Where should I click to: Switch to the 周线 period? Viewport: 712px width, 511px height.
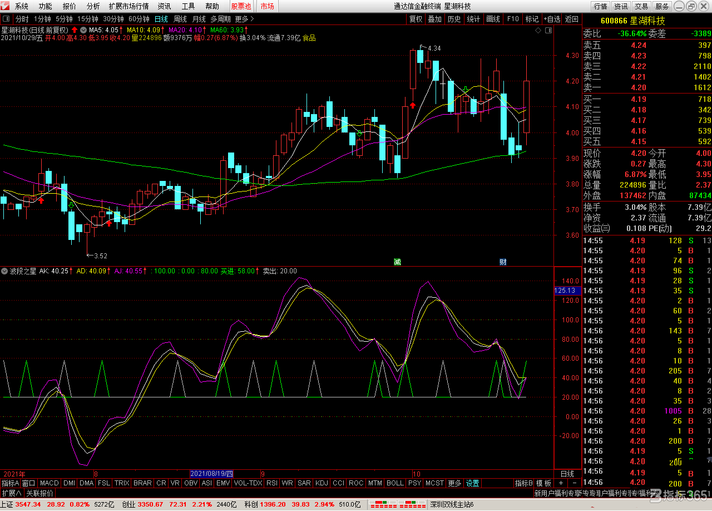180,19
